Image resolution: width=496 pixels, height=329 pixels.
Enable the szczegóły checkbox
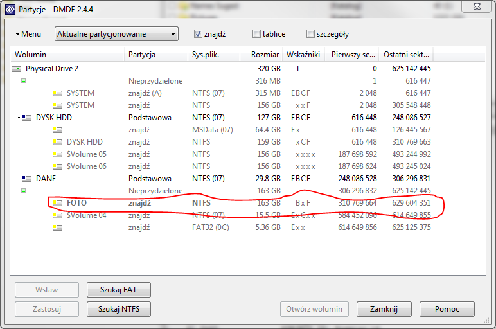310,34
